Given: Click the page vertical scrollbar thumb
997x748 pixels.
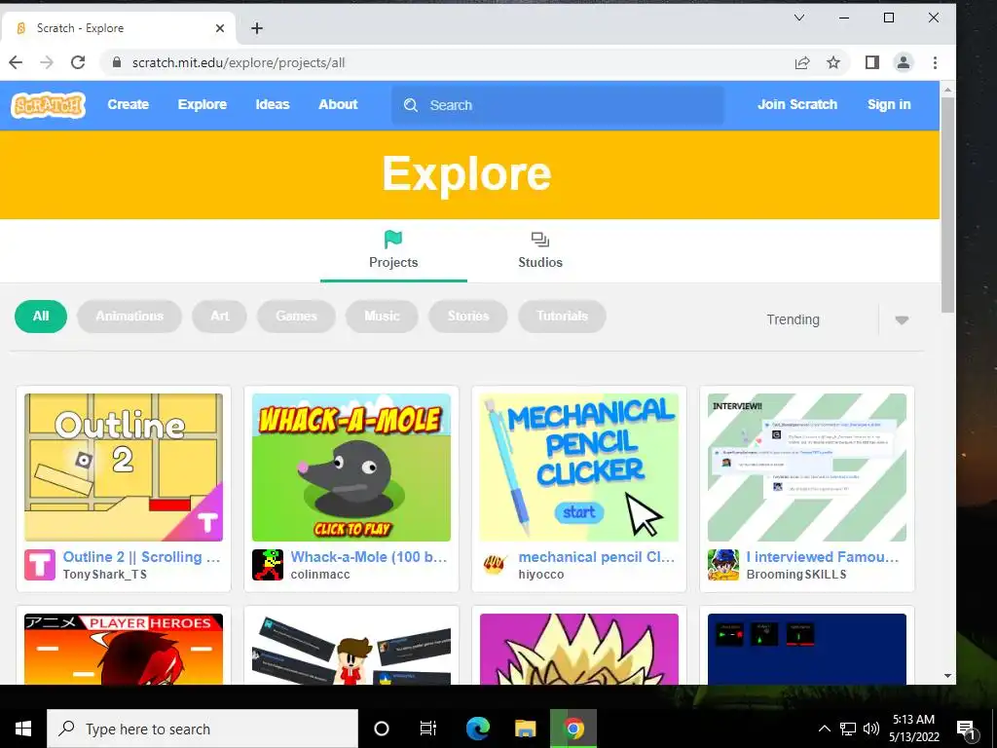Looking at the screenshot, I should tap(947, 205).
